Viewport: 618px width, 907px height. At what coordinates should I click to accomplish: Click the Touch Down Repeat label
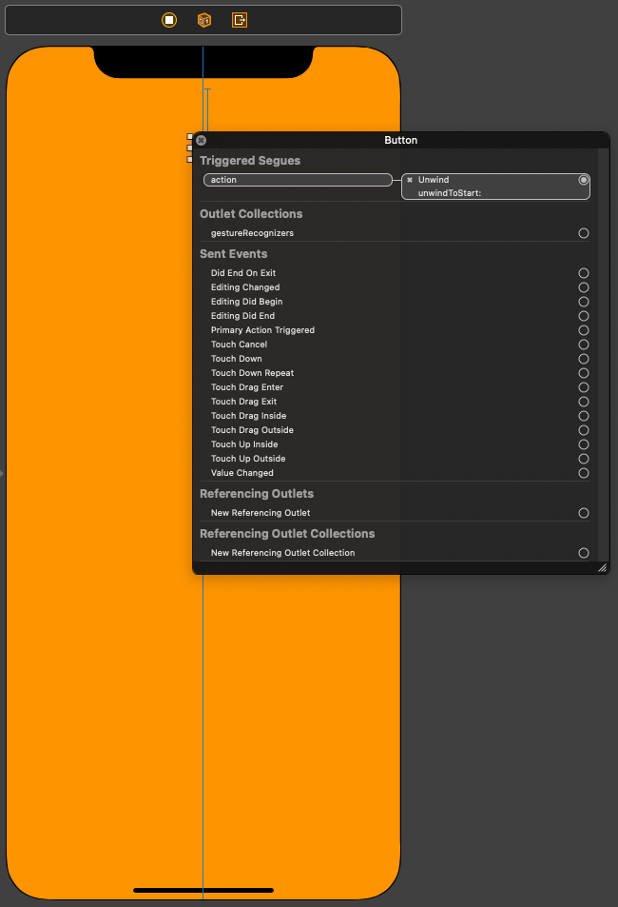click(252, 373)
